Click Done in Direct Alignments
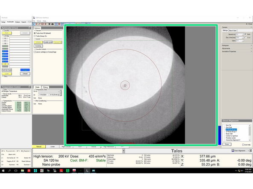 click(227, 144)
